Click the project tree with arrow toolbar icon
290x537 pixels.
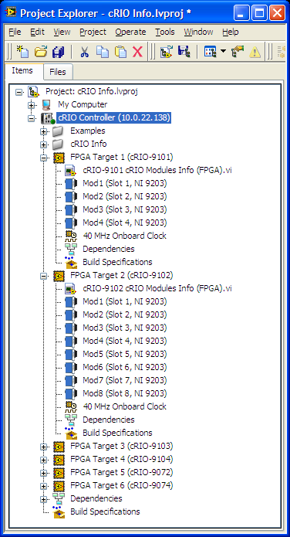pyautogui.click(x=166, y=52)
